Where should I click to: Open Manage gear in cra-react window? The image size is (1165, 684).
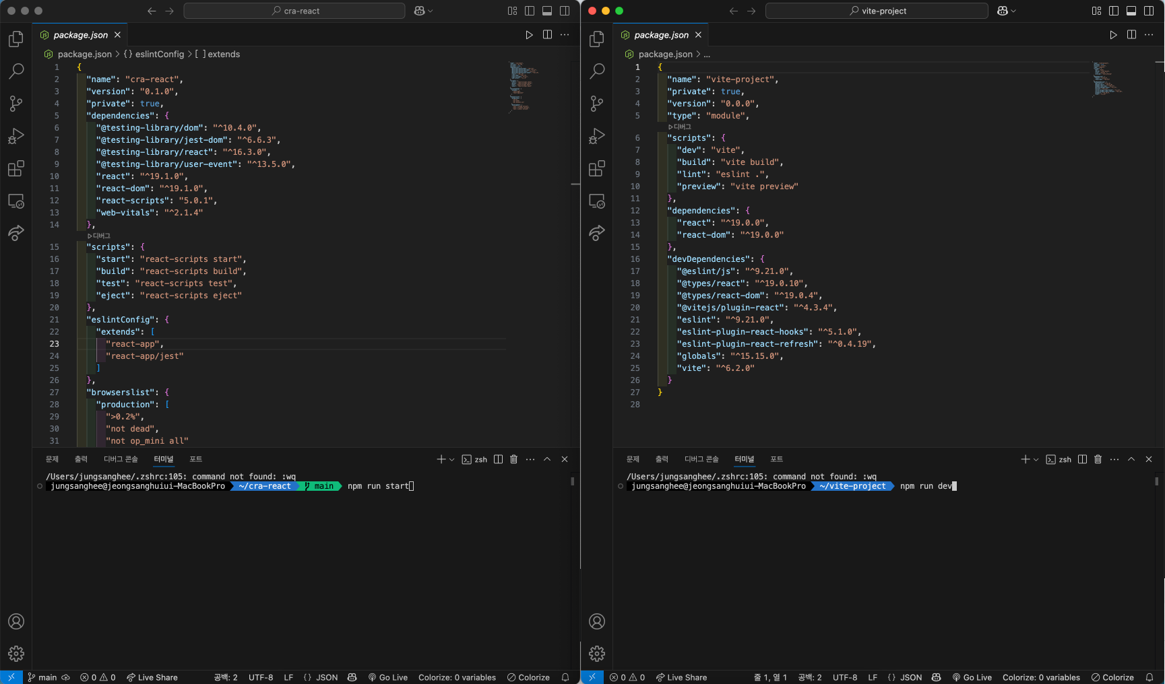[16, 654]
